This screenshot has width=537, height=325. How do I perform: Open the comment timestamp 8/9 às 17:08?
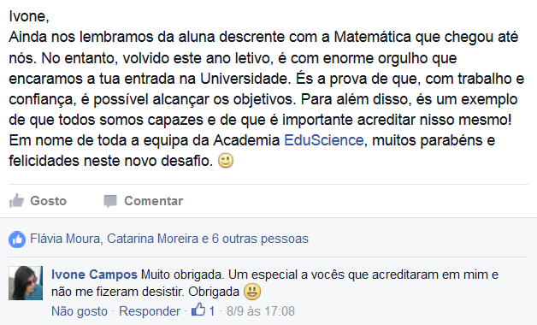coord(260,311)
